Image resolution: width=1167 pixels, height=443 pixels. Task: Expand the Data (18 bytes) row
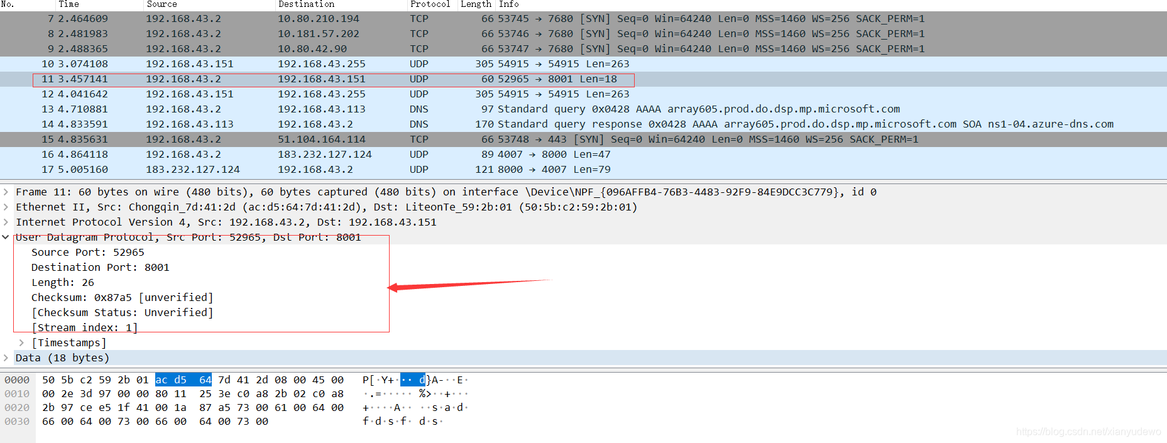tap(6, 358)
